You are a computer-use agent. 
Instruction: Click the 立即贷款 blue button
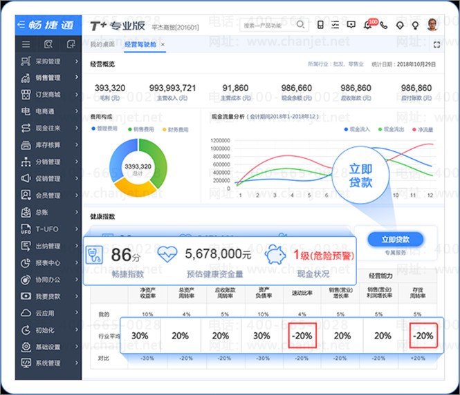pyautogui.click(x=395, y=240)
